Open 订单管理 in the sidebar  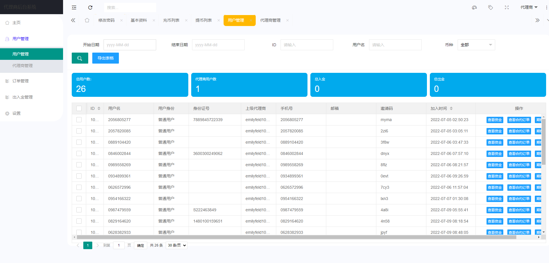pyautogui.click(x=21, y=81)
